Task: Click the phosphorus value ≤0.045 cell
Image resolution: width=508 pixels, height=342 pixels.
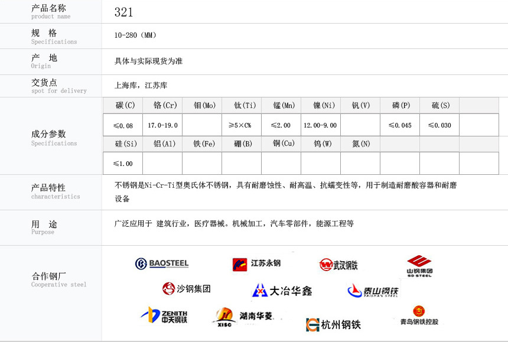Action: coord(400,125)
